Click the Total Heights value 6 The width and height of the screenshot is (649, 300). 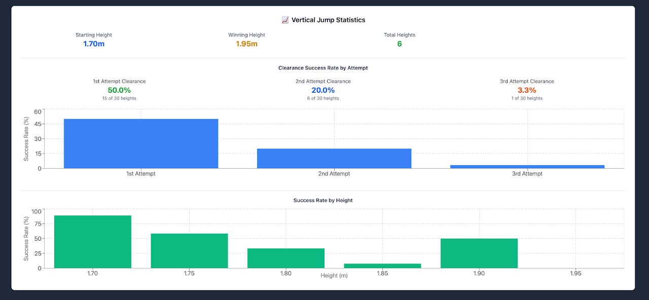pyautogui.click(x=399, y=44)
